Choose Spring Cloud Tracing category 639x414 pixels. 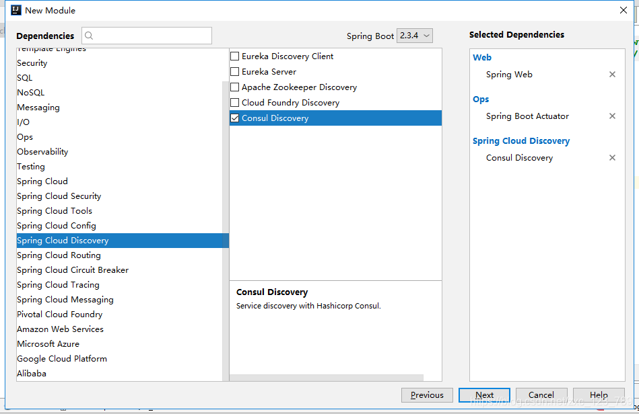[x=119, y=285]
